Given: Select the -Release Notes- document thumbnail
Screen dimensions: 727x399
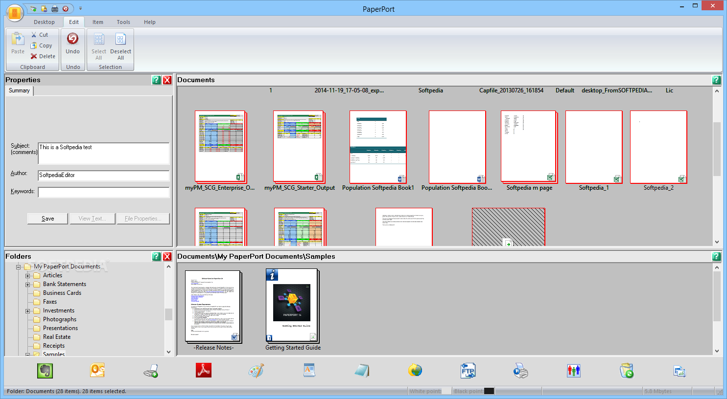Looking at the screenshot, I should click(x=213, y=307).
